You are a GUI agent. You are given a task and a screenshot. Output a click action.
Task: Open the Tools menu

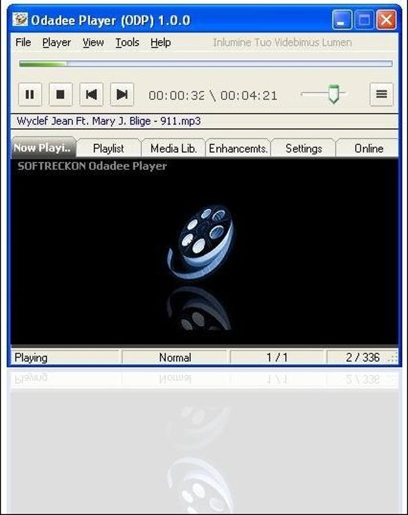click(x=127, y=42)
